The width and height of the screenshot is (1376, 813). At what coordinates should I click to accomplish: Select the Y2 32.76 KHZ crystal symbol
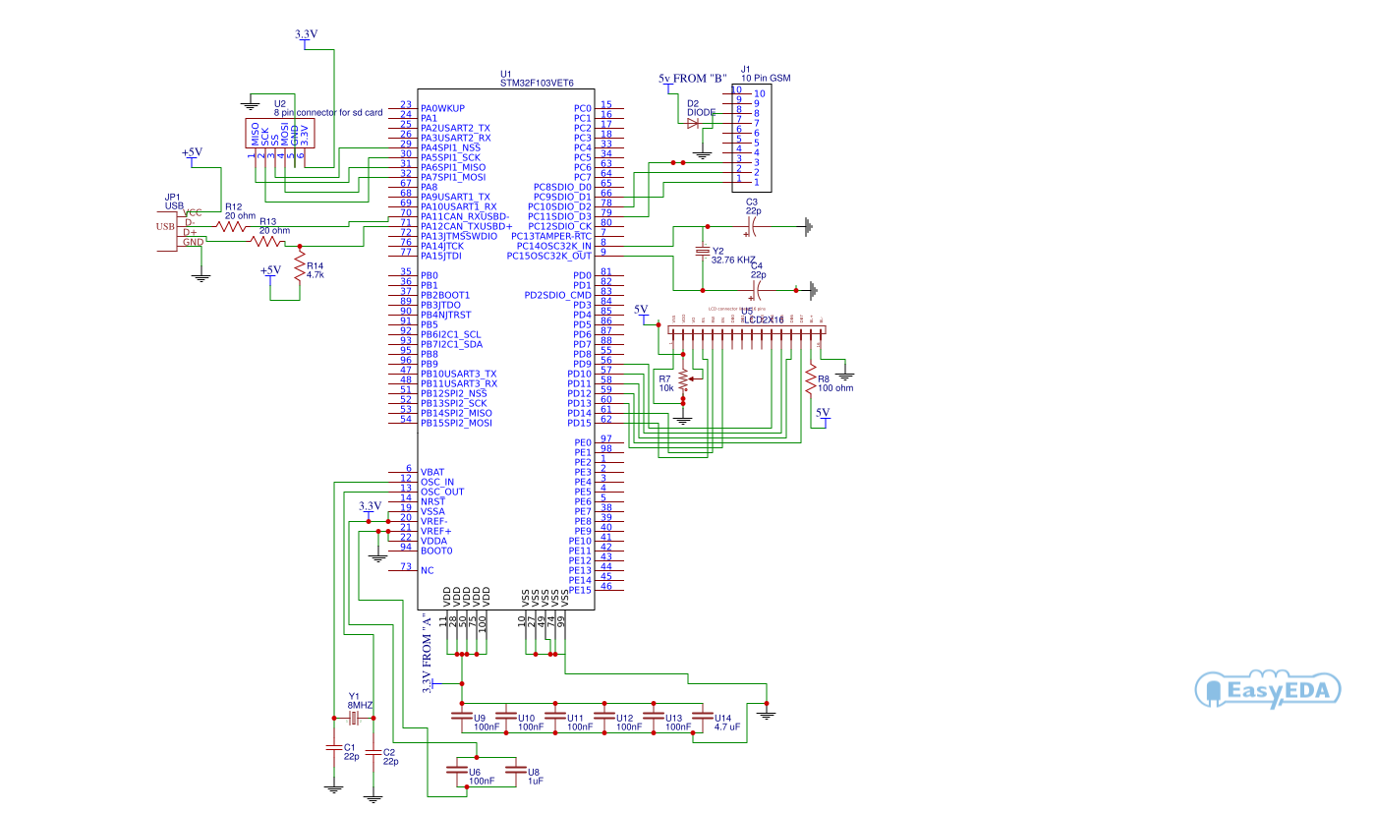[703, 251]
